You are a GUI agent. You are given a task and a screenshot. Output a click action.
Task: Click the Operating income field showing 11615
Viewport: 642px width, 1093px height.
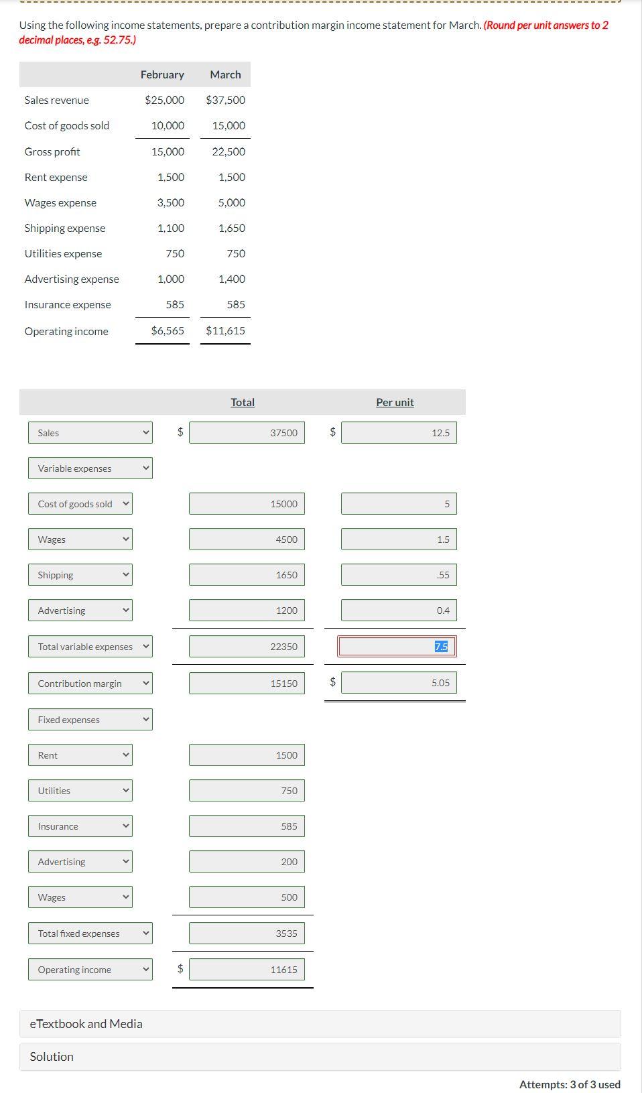247,969
